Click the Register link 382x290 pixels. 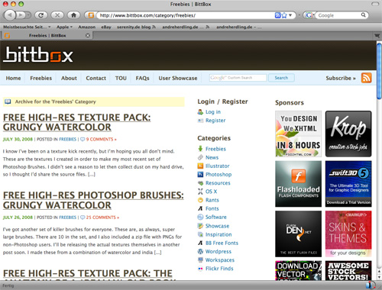click(215, 121)
